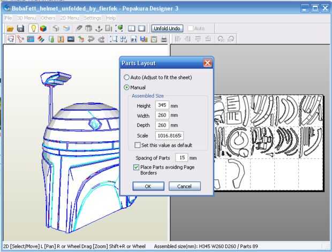Click the align left icon
The image size is (332, 252).
coord(178,39)
